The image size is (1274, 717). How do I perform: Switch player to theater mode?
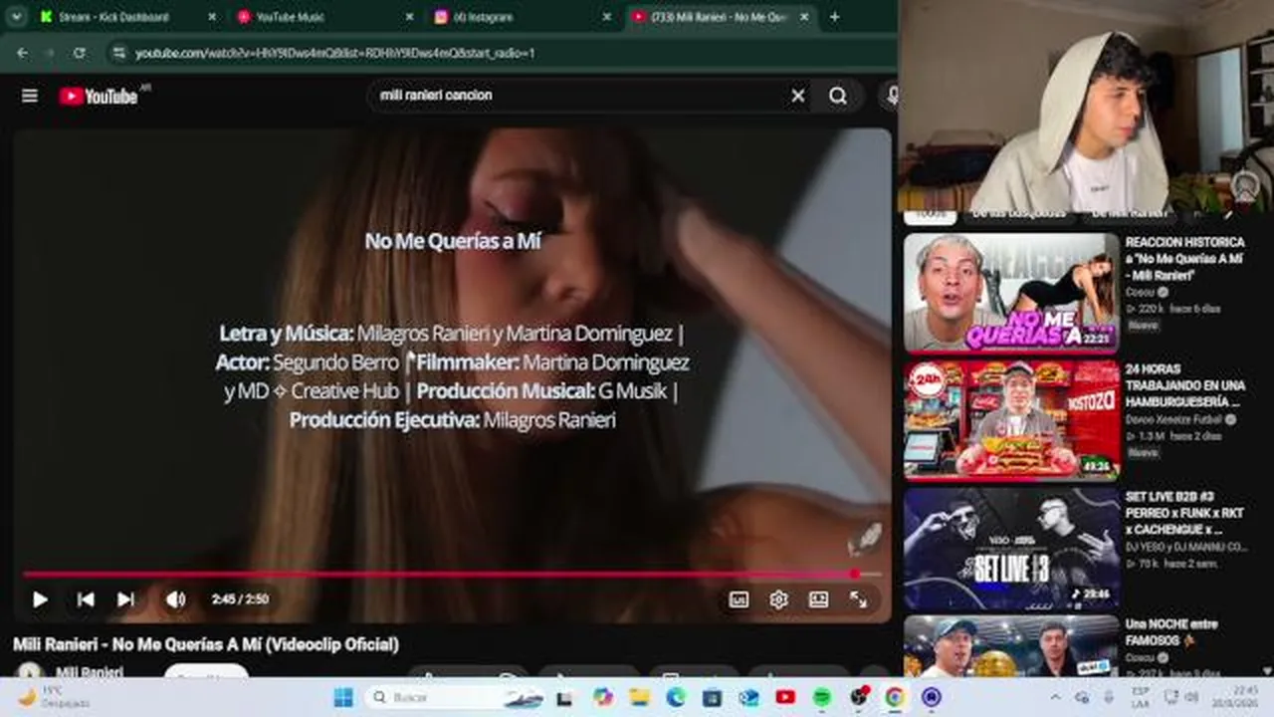818,599
